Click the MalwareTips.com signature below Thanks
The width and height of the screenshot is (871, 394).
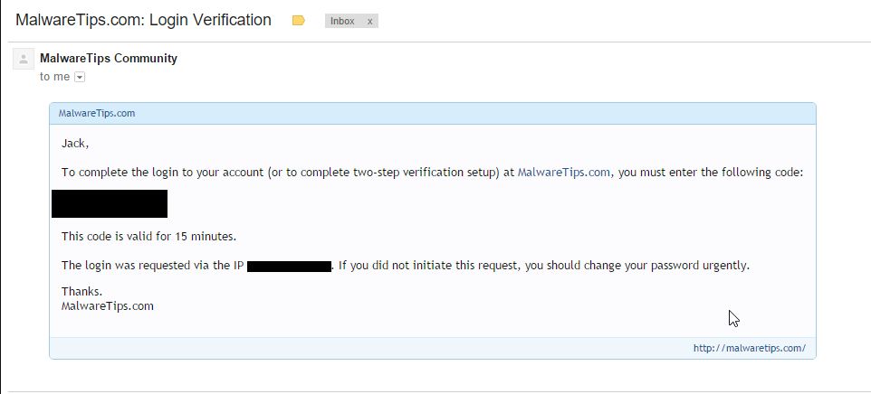(x=107, y=306)
